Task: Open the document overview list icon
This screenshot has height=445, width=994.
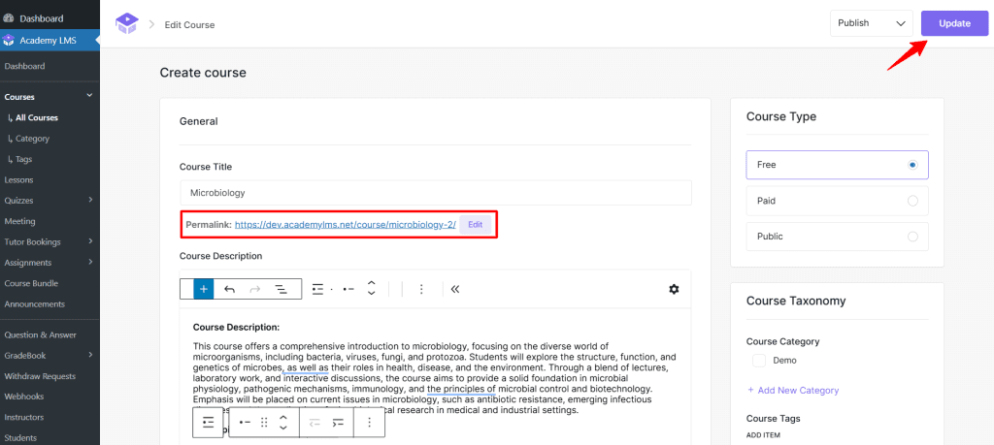Action: pyautogui.click(x=281, y=289)
